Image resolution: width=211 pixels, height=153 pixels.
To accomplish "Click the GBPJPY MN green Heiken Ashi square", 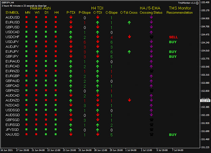I will (26, 56).
